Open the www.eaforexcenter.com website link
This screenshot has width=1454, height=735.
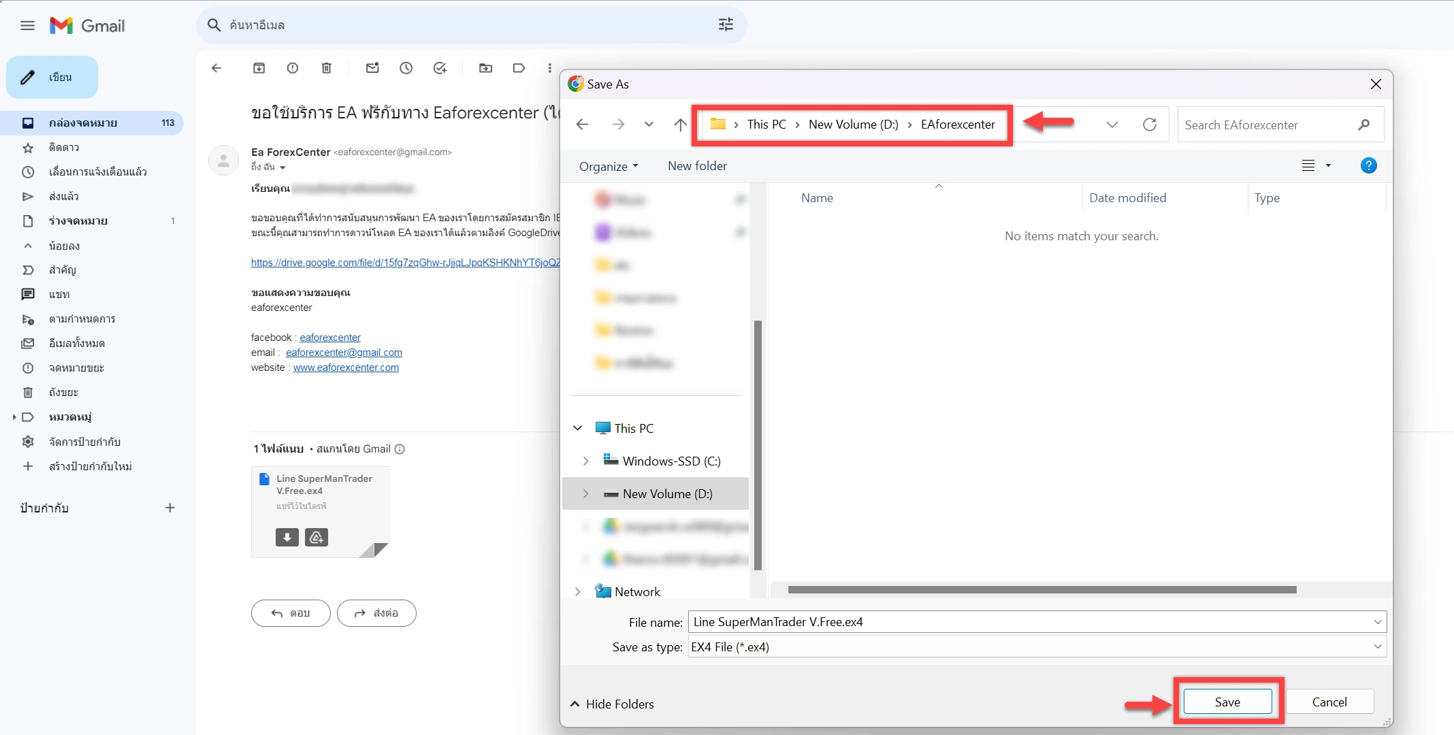tap(346, 367)
